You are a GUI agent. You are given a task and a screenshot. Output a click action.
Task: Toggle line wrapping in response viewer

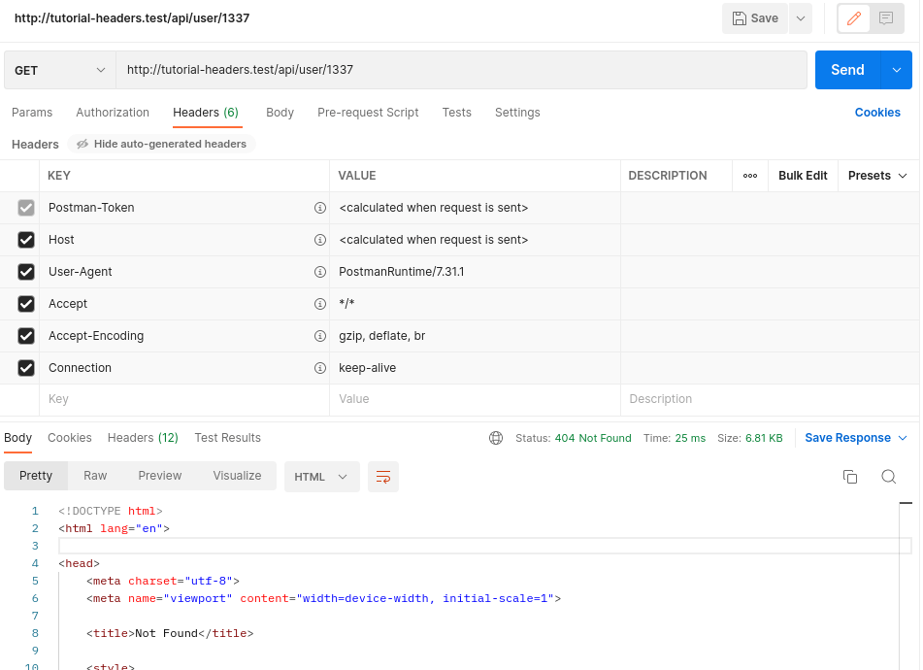pos(383,477)
